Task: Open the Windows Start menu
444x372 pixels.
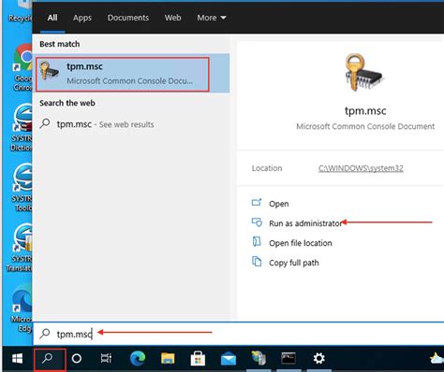Action: (17, 359)
